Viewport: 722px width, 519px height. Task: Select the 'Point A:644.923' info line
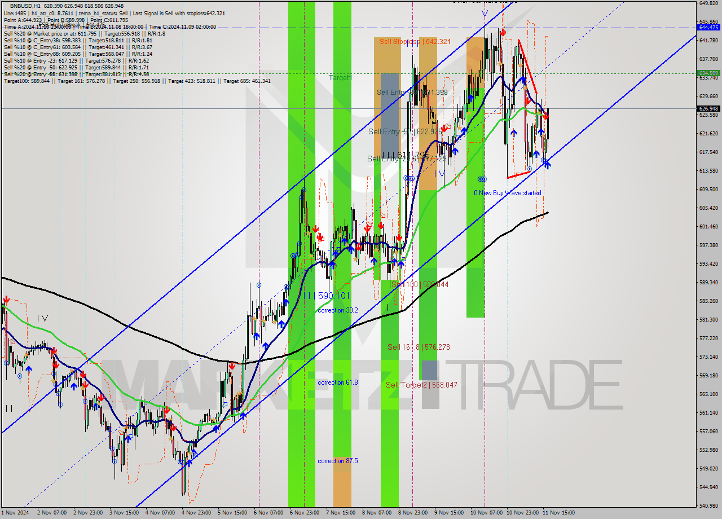(65, 20)
